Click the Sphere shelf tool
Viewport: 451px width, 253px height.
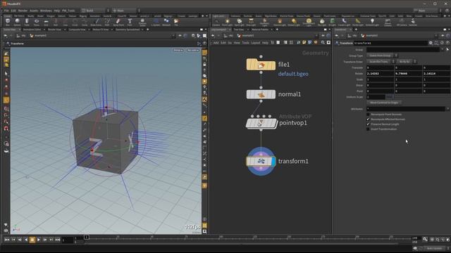[17, 22]
